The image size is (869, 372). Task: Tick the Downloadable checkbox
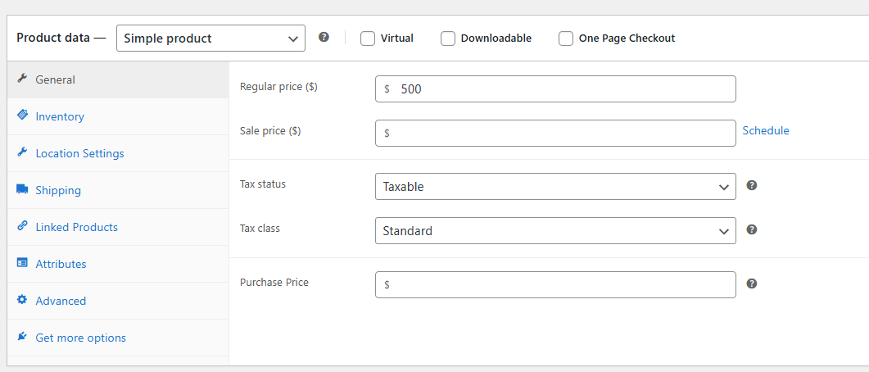(448, 39)
